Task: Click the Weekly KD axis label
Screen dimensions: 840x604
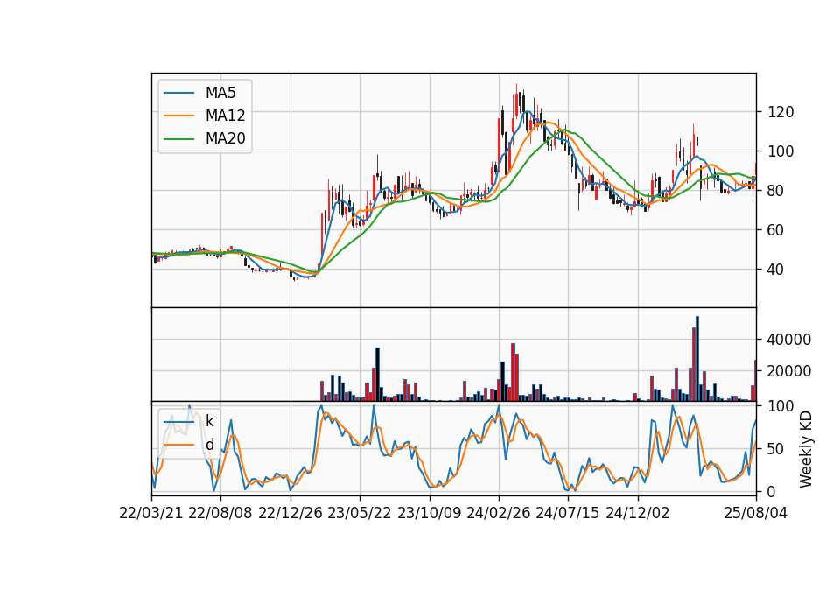Action: click(x=806, y=450)
